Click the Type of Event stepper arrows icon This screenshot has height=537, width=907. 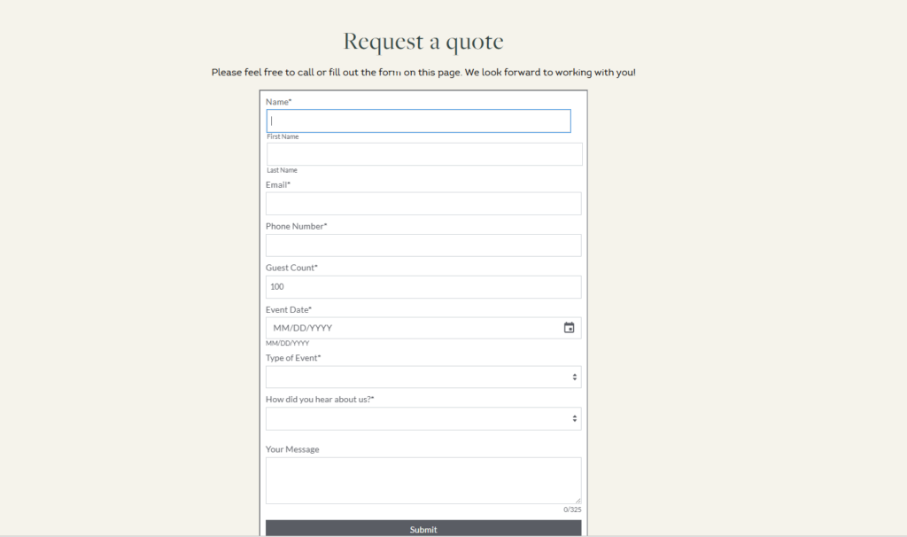coord(575,376)
